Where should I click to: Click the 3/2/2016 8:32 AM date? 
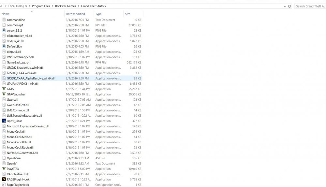click(77, 164)
